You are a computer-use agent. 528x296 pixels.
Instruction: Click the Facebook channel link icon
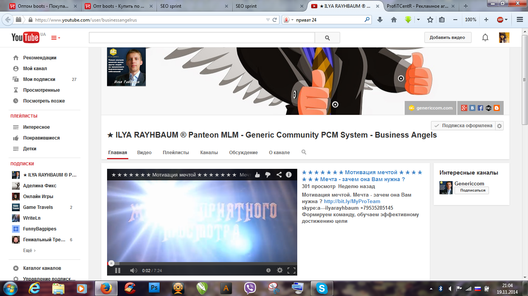coord(480,108)
